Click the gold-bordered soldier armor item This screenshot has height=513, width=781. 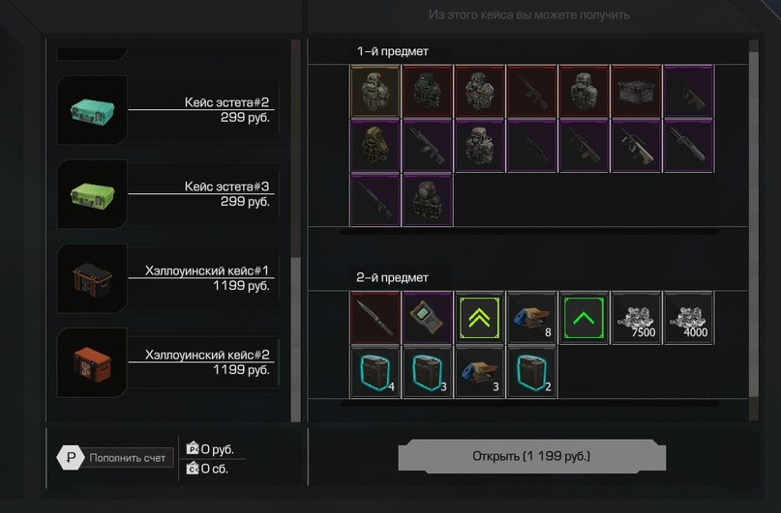click(x=375, y=91)
